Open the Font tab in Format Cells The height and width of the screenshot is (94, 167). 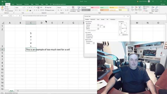(98, 19)
